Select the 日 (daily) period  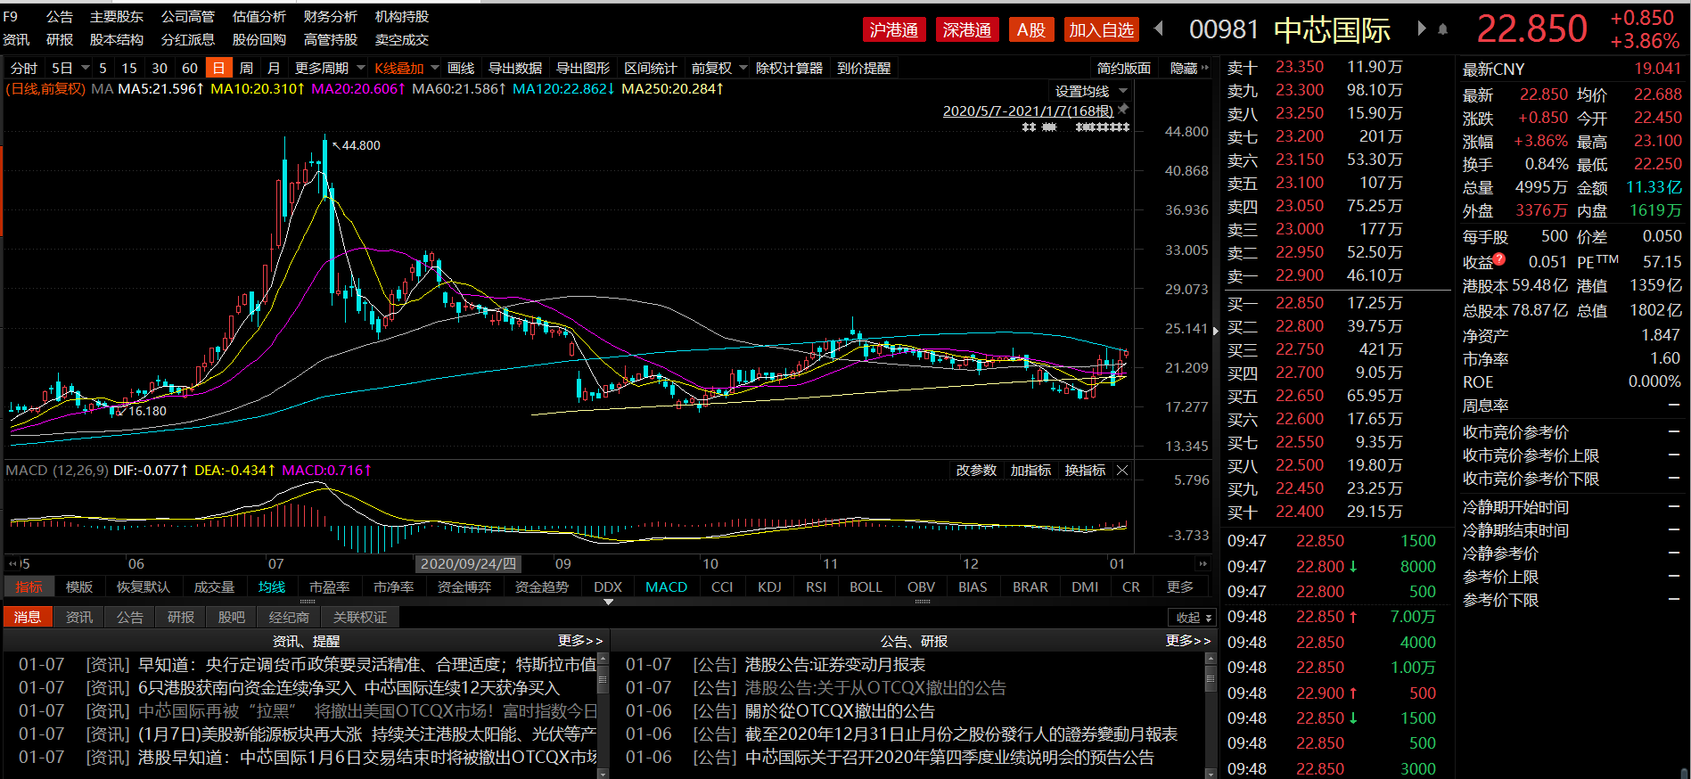218,68
